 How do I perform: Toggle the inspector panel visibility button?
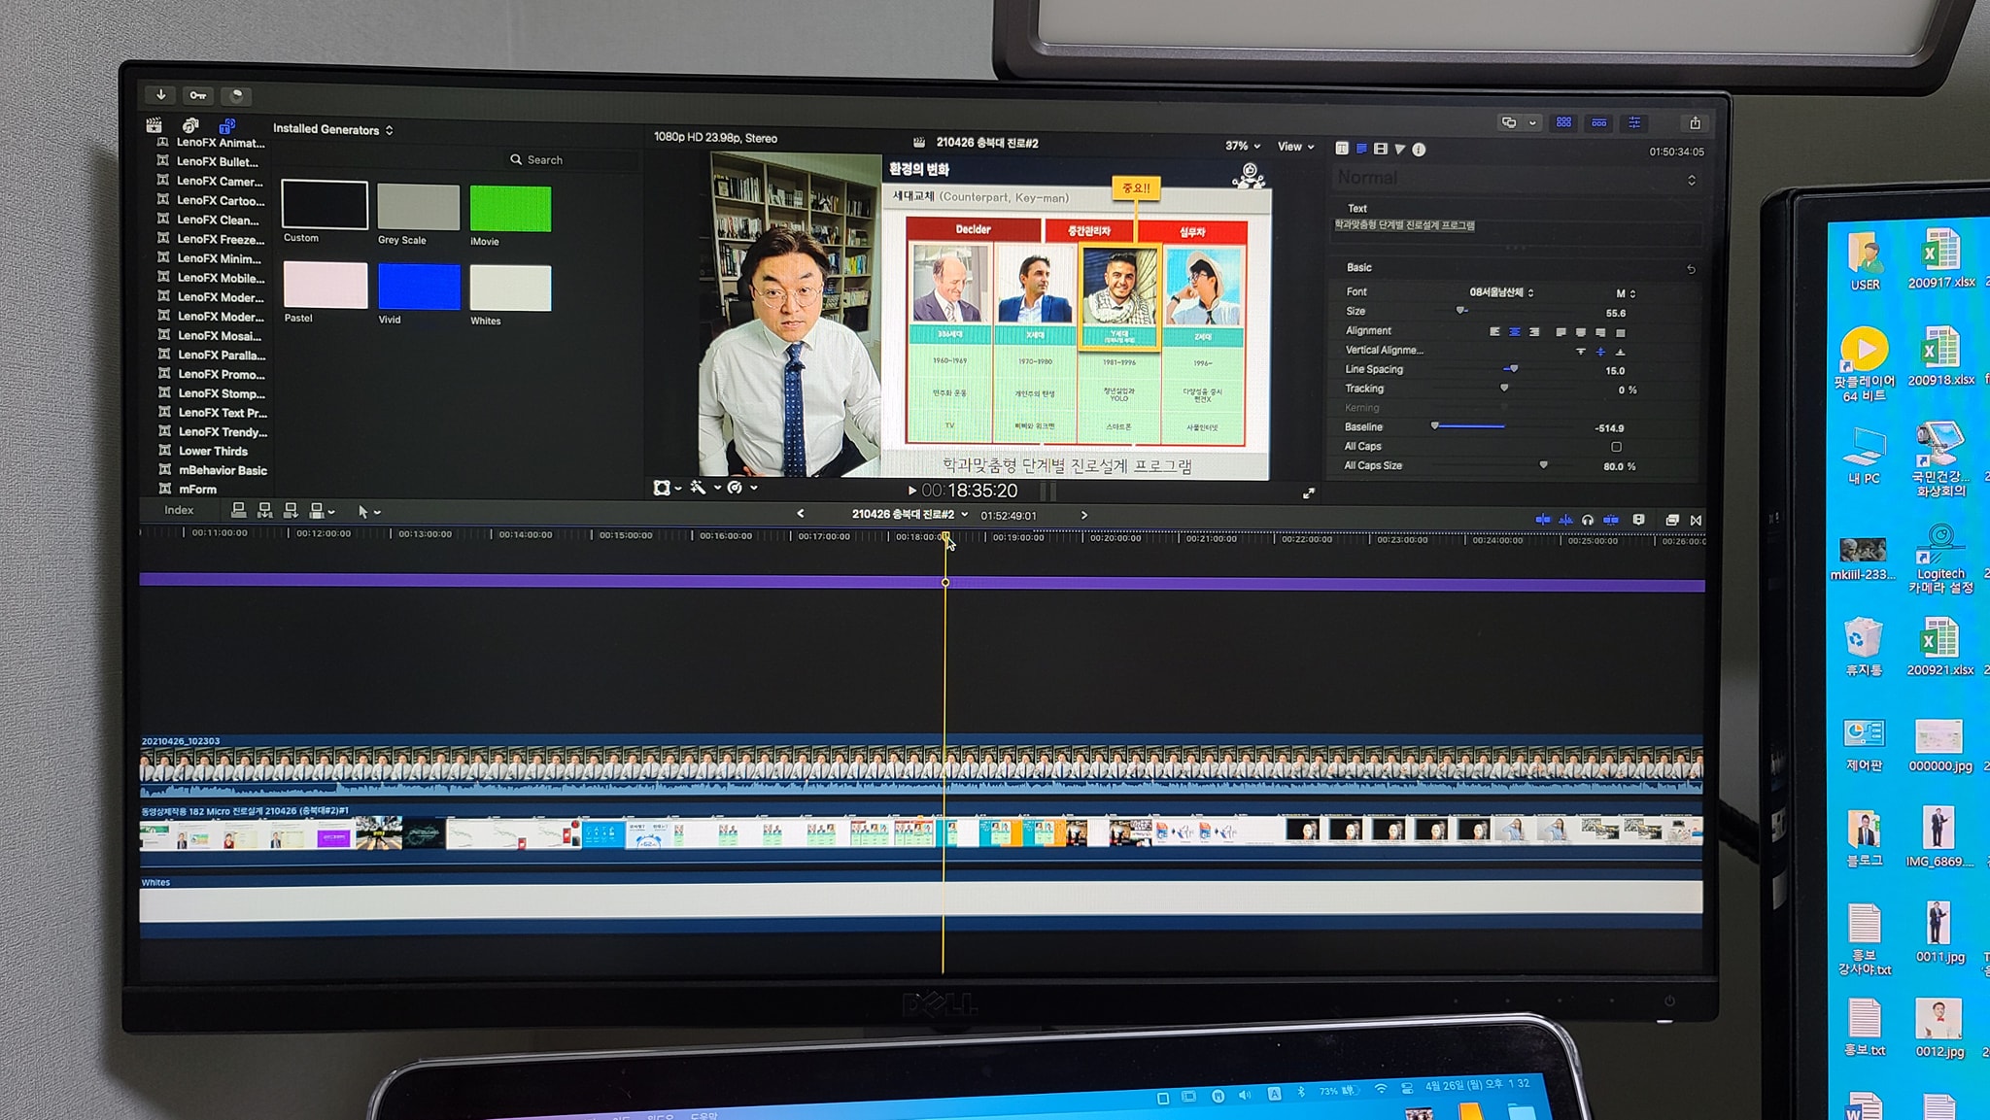pos(1634,123)
